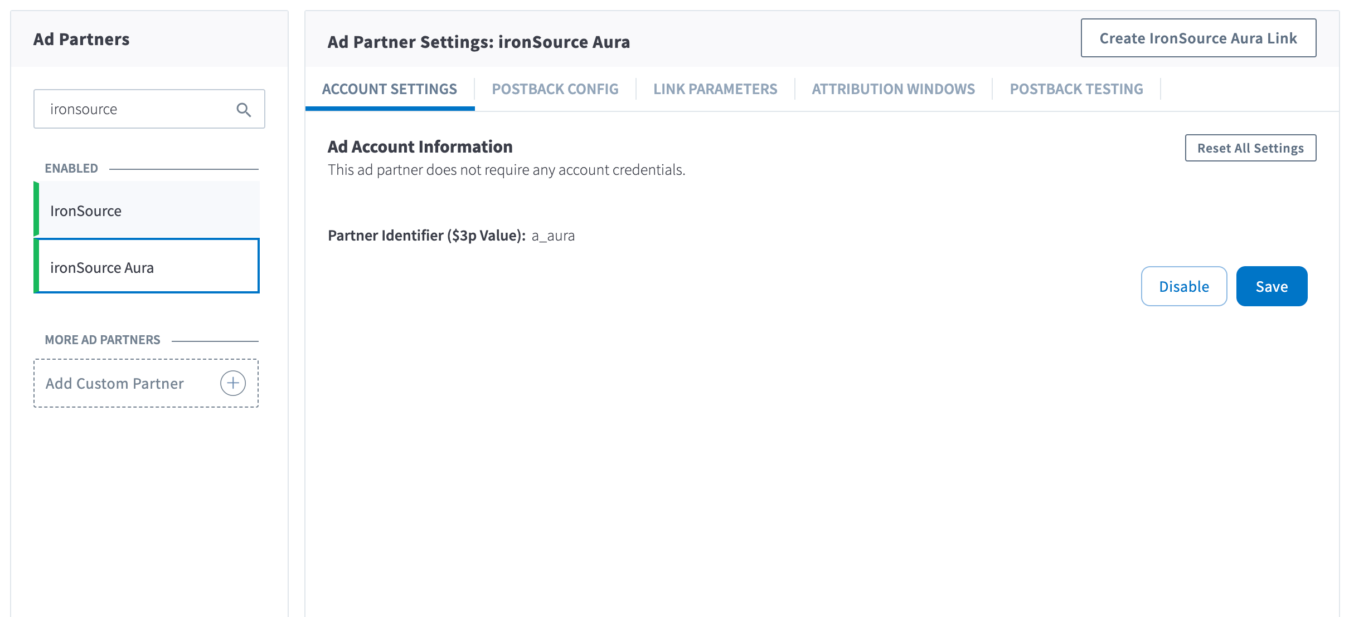The image size is (1349, 617).
Task: Go to Link Parameters tab
Action: click(715, 89)
